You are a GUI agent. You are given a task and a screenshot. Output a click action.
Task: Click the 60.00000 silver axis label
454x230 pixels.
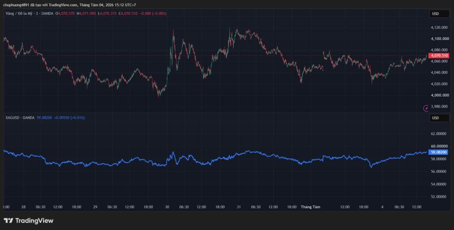click(x=439, y=146)
